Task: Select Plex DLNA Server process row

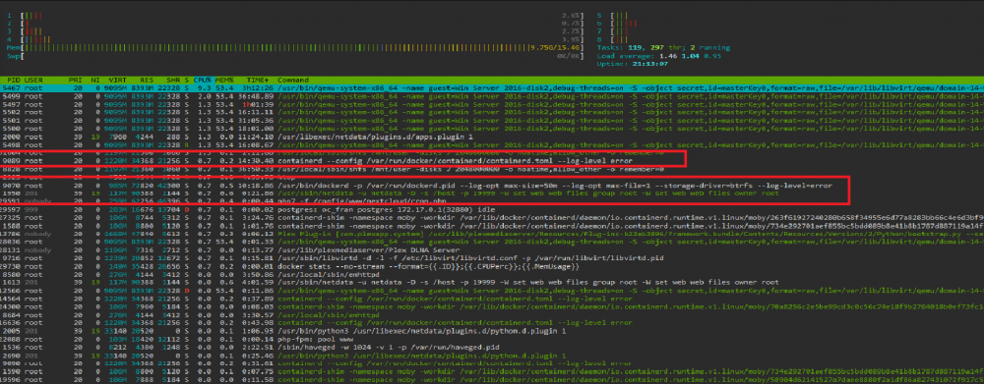Action: (x=492, y=250)
